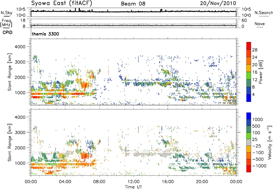Screen dimensions: 273x189
Task: Click the "10^5" tick beside N.Sky
Action: pos(21,9)
